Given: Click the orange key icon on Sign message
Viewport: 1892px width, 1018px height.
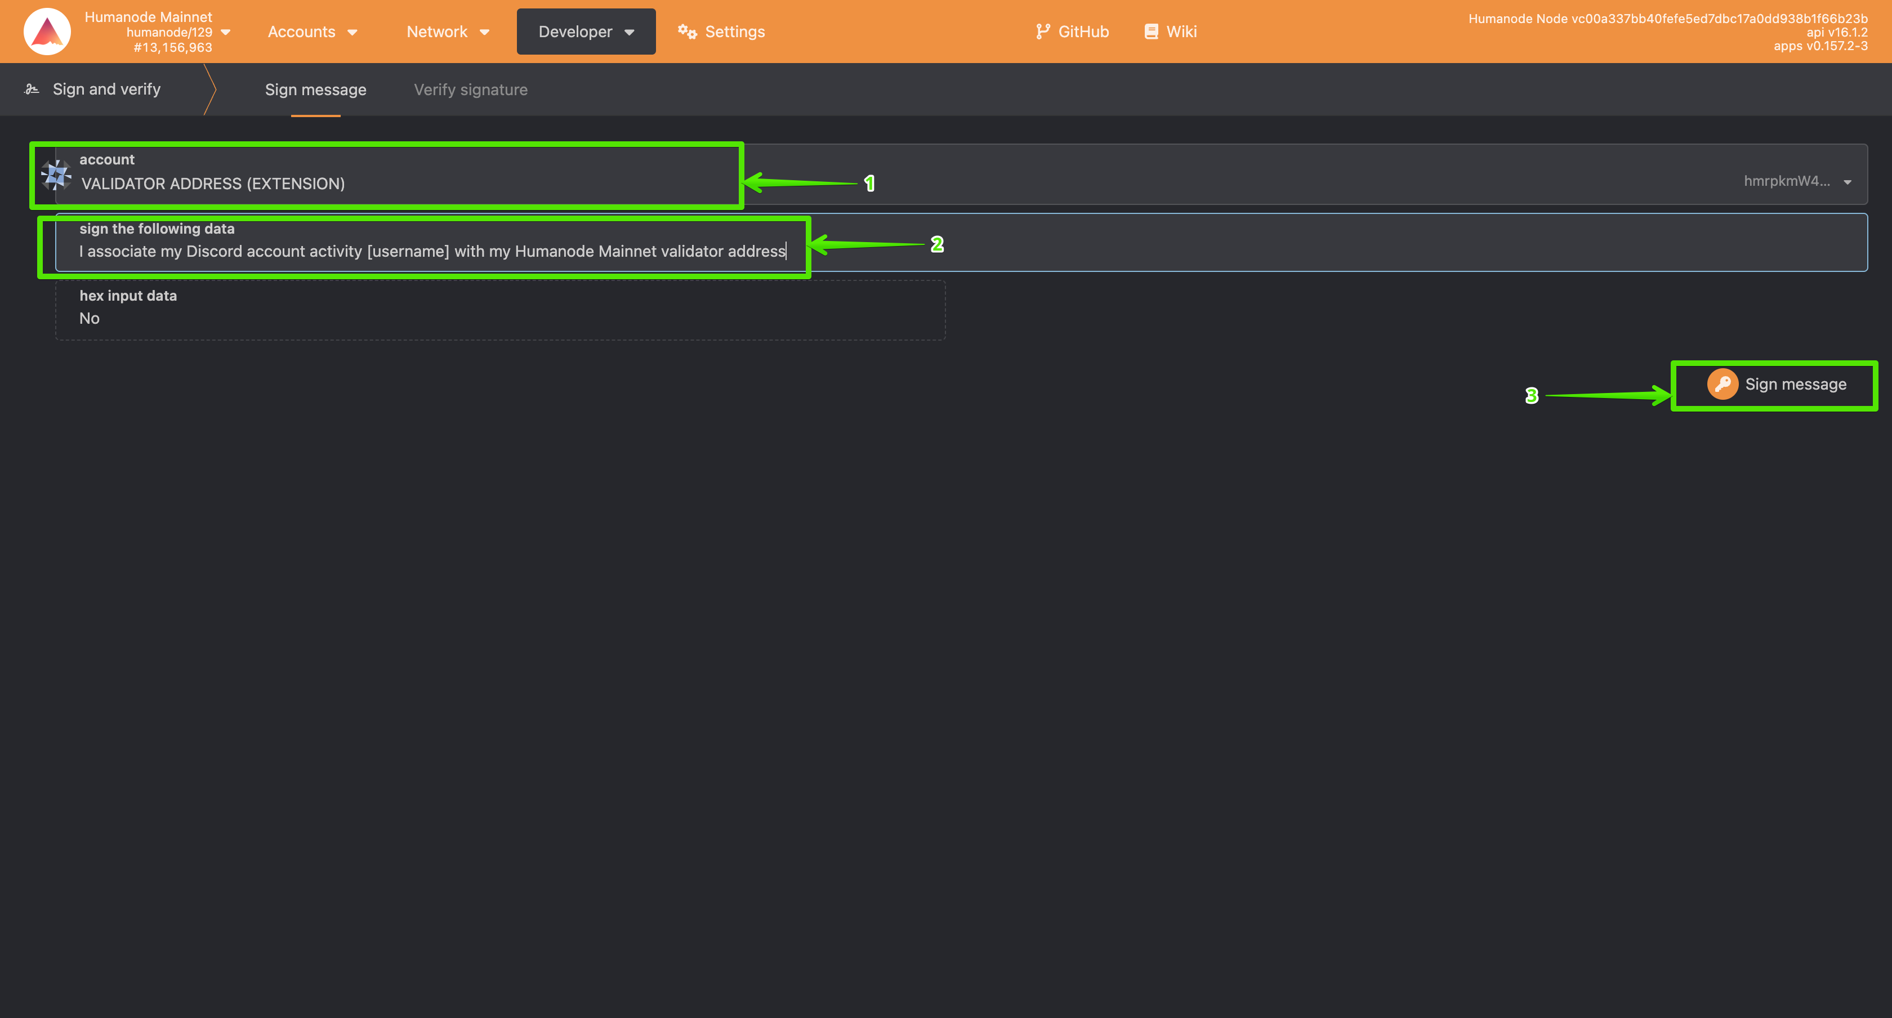Looking at the screenshot, I should [x=1723, y=384].
